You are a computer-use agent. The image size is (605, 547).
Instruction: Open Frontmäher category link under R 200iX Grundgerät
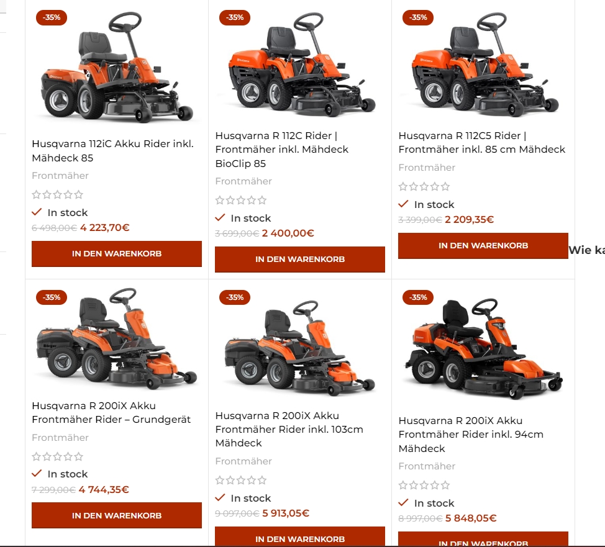pos(60,438)
